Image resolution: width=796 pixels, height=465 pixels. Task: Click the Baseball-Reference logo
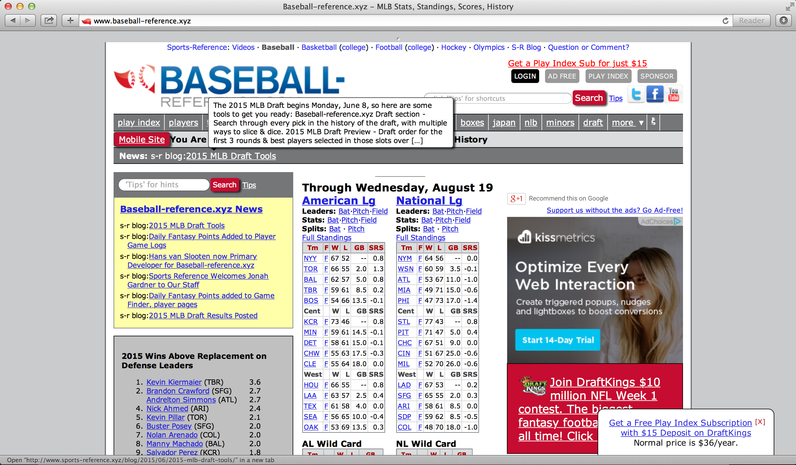(x=229, y=85)
